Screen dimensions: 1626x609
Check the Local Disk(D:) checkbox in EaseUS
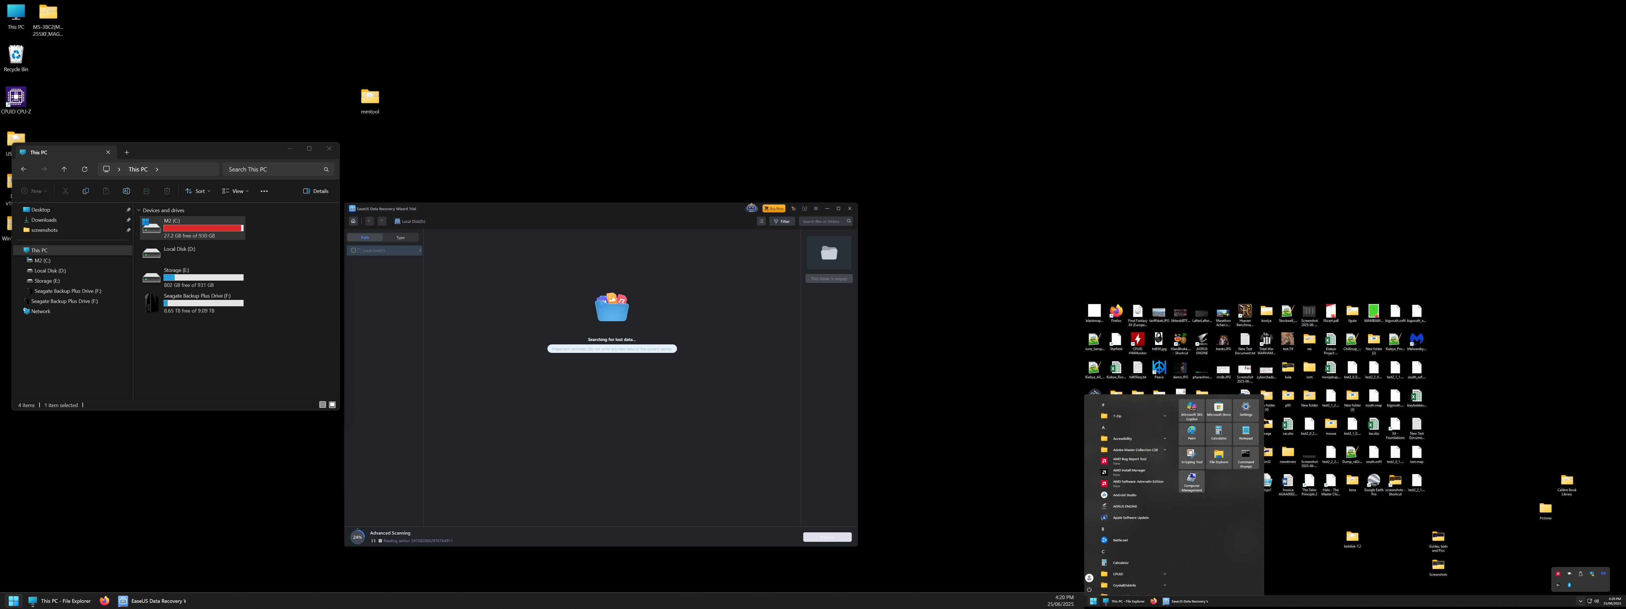tap(353, 250)
